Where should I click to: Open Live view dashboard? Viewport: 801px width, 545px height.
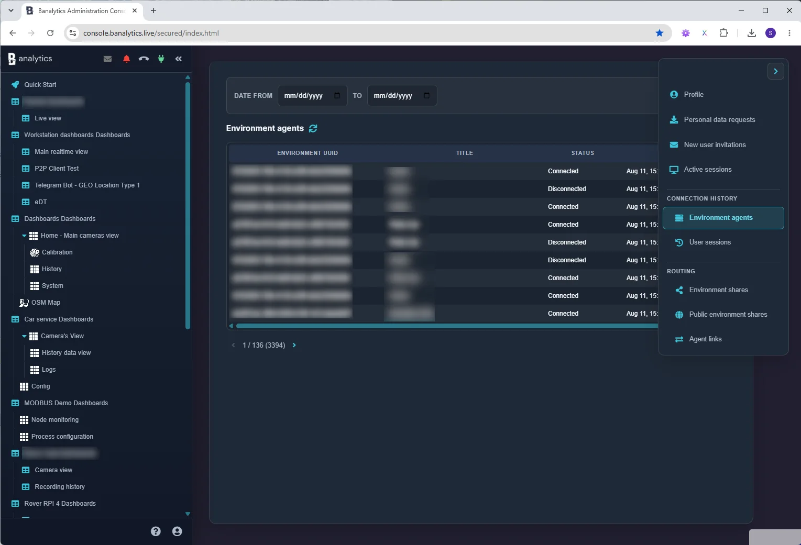click(48, 118)
